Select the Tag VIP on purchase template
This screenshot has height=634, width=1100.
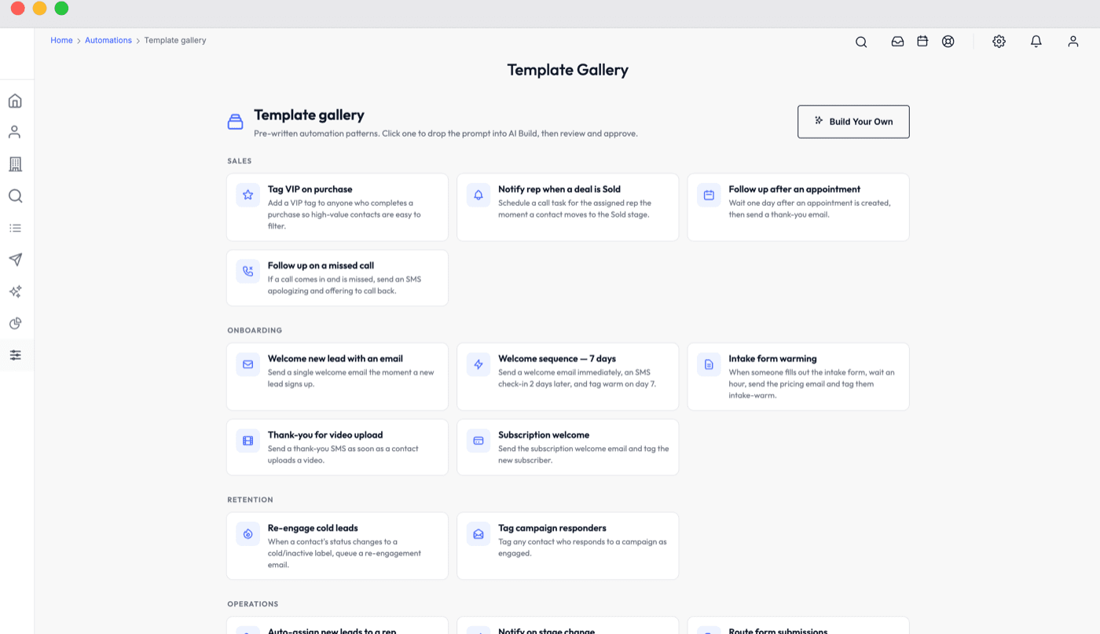click(337, 207)
